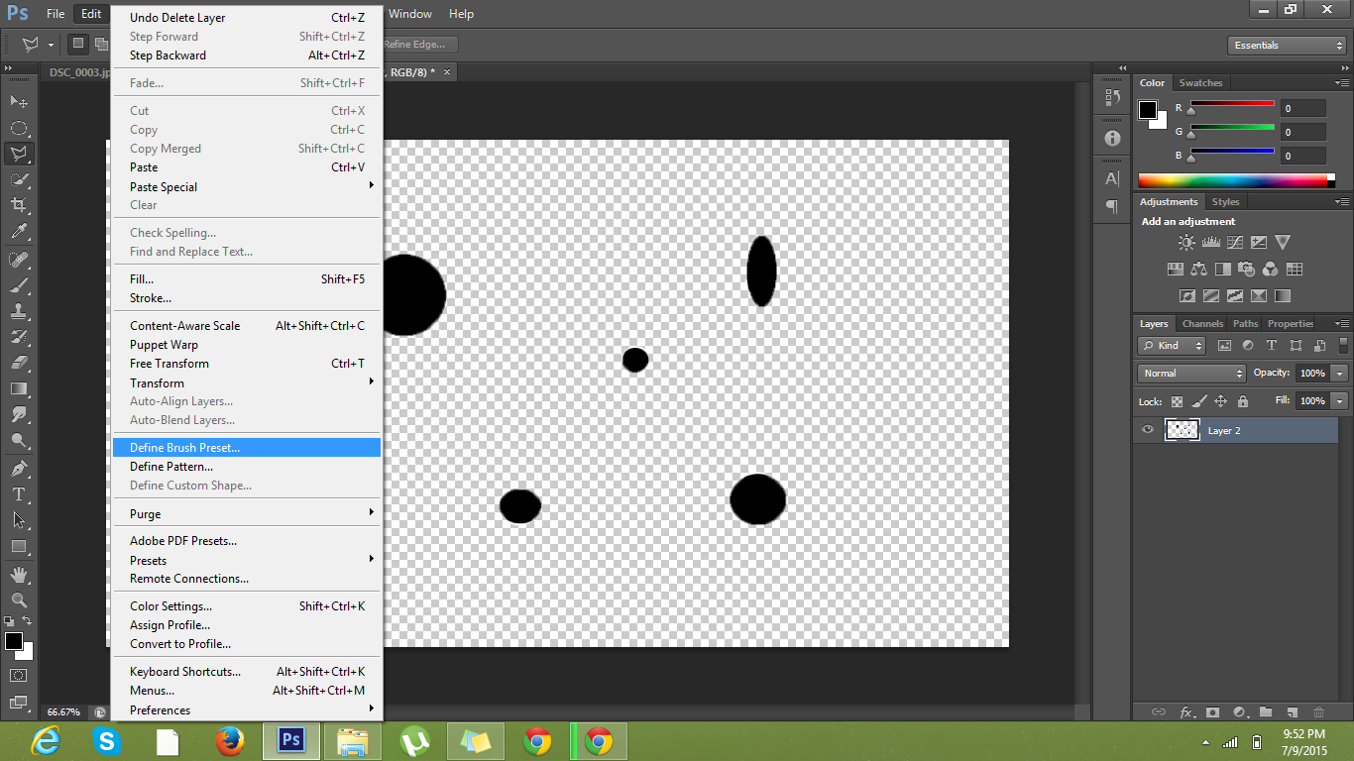
Task: Switch to the Swatches tab
Action: (1200, 83)
